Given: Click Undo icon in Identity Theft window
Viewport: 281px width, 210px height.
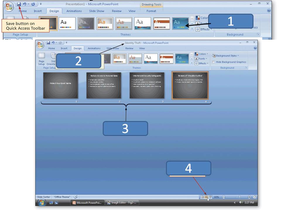Looking at the screenshot, I should pyautogui.click(x=53, y=43).
